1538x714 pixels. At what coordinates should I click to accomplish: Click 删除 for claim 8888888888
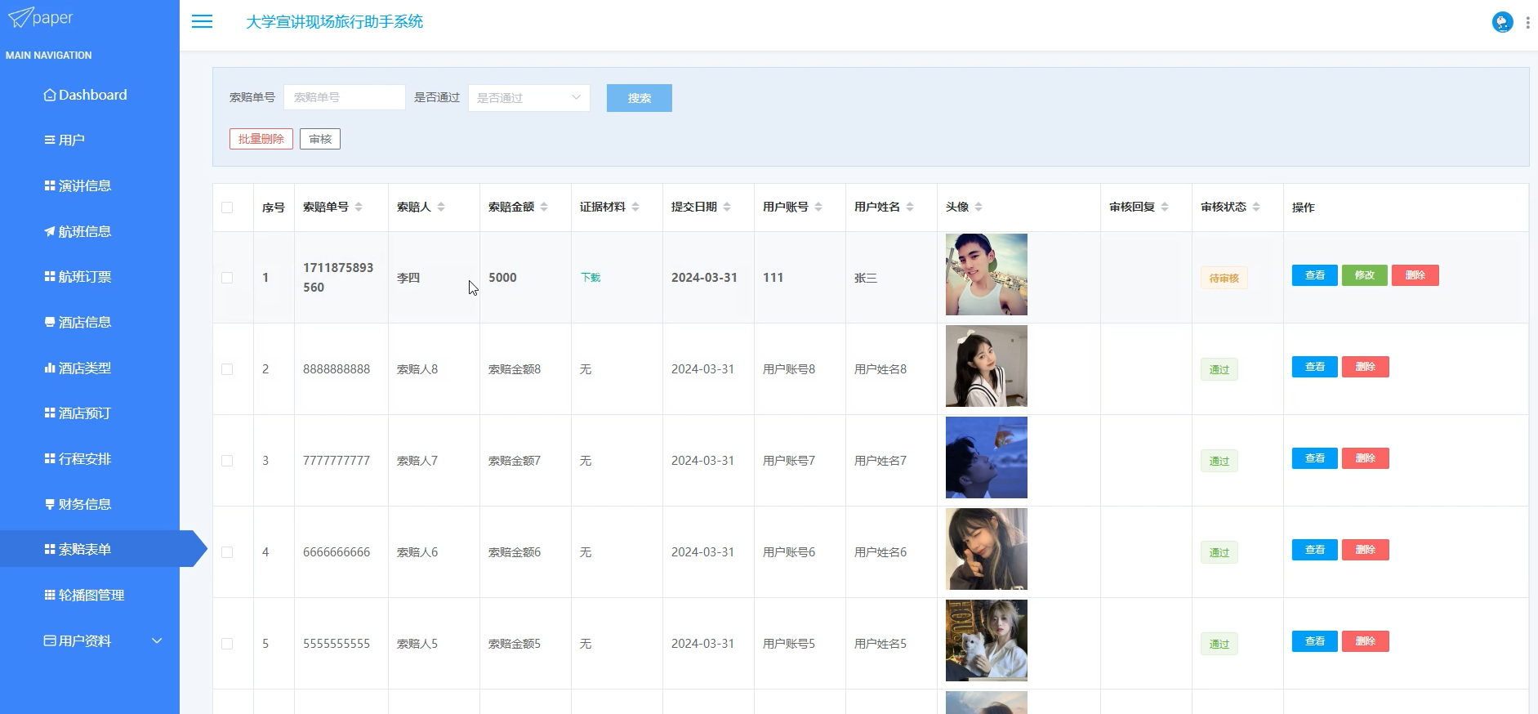tap(1366, 367)
